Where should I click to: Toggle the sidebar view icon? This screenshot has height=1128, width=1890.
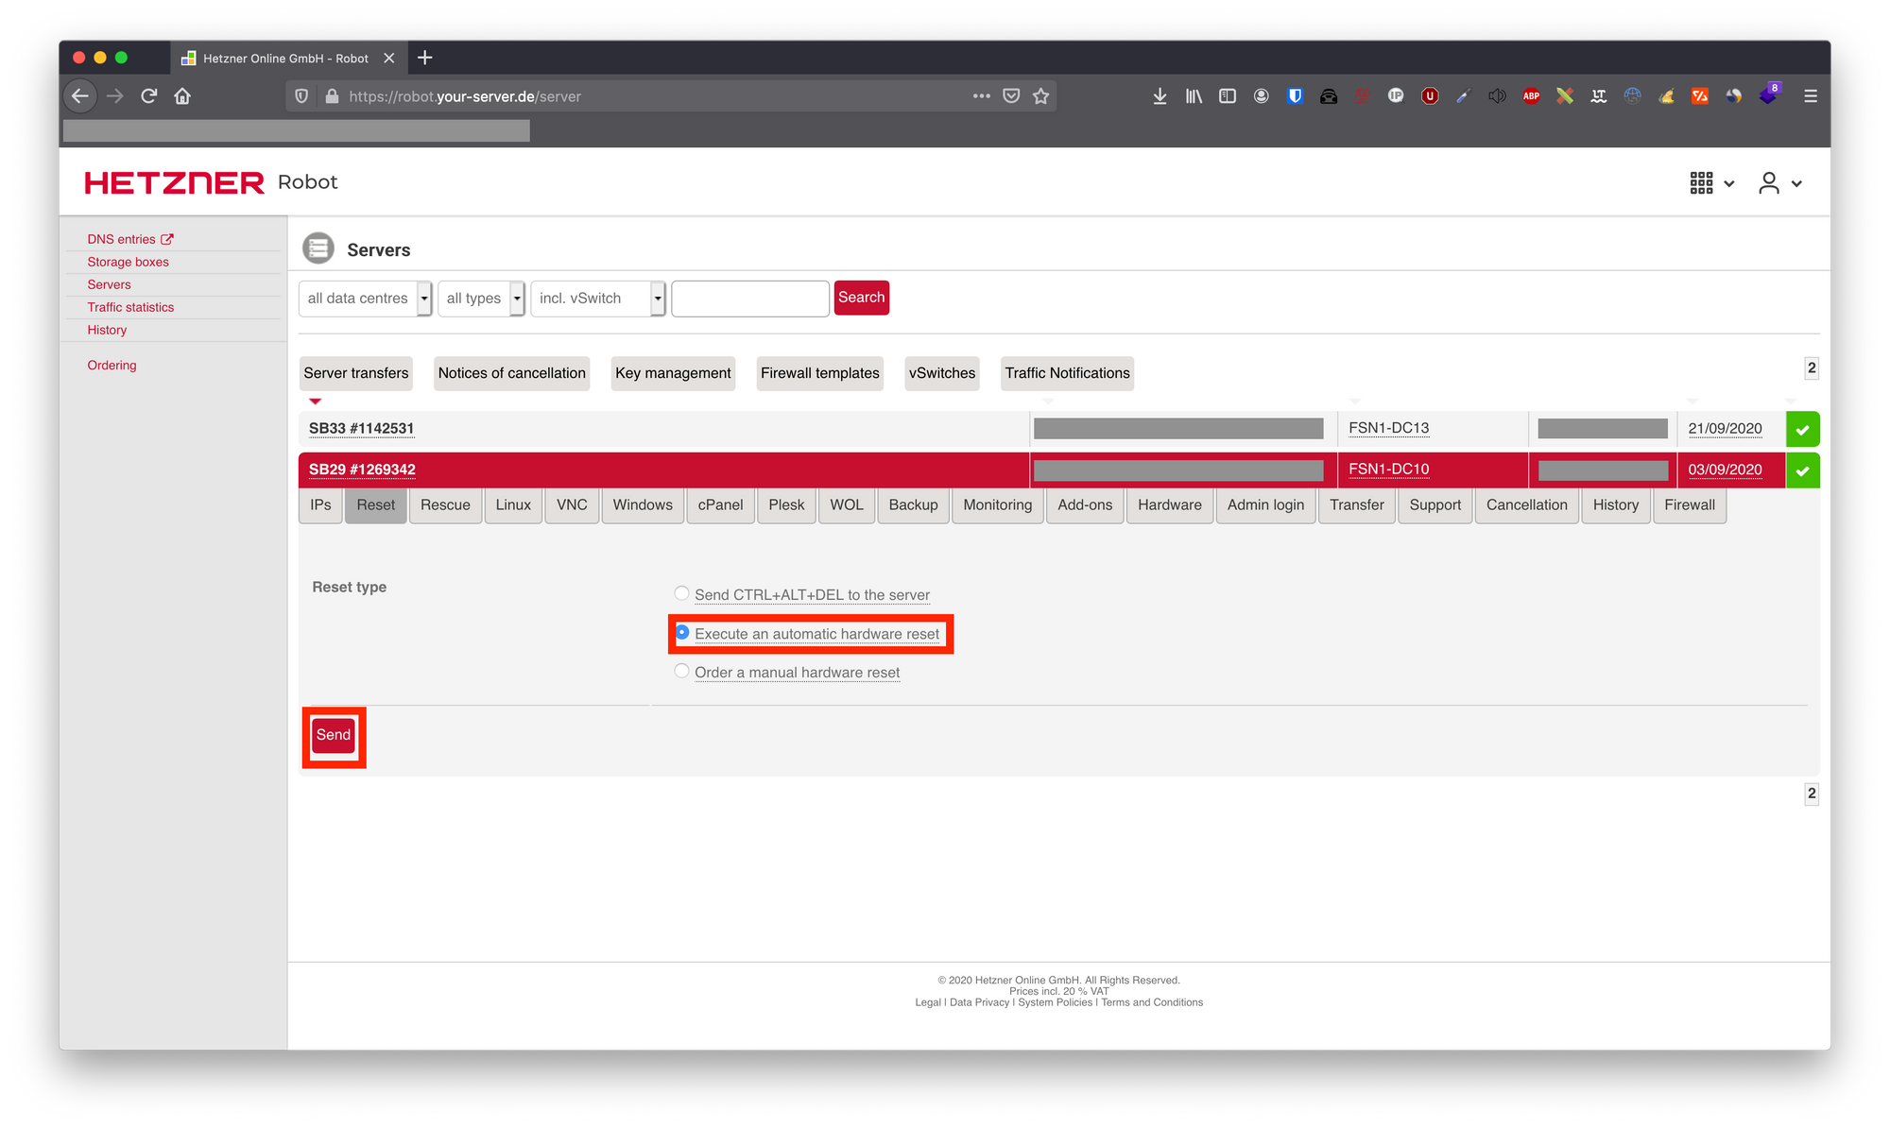point(1228,96)
